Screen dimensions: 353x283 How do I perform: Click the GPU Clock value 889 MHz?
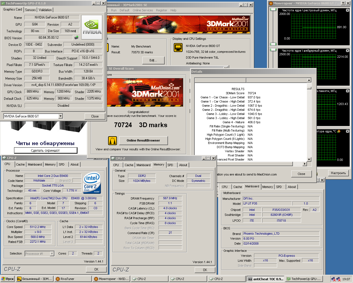[x=33, y=92]
